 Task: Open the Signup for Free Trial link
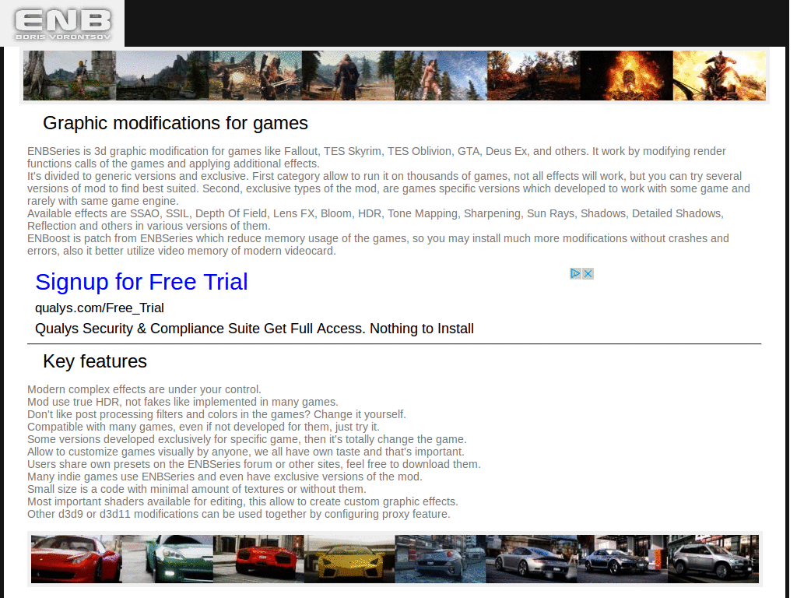point(142,282)
